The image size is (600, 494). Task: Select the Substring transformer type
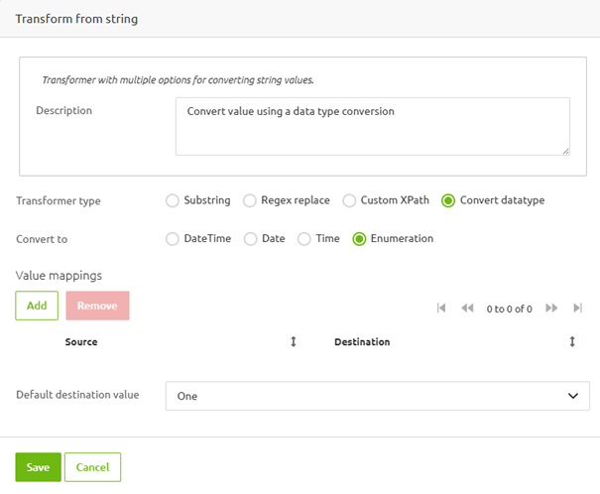coord(173,200)
